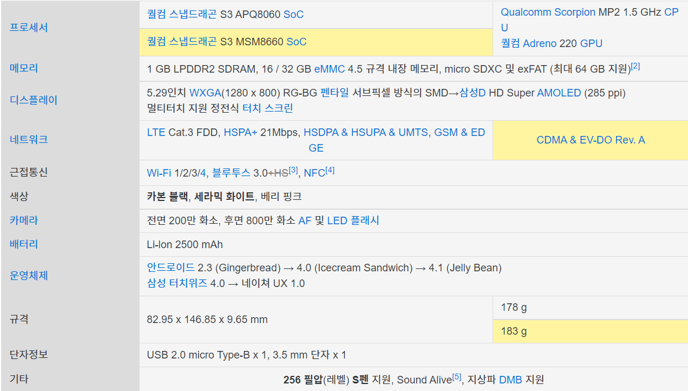Click 퀄컴 스냅드래곤 link in APQ8060 row
This screenshot has height=391, width=688.
(181, 15)
